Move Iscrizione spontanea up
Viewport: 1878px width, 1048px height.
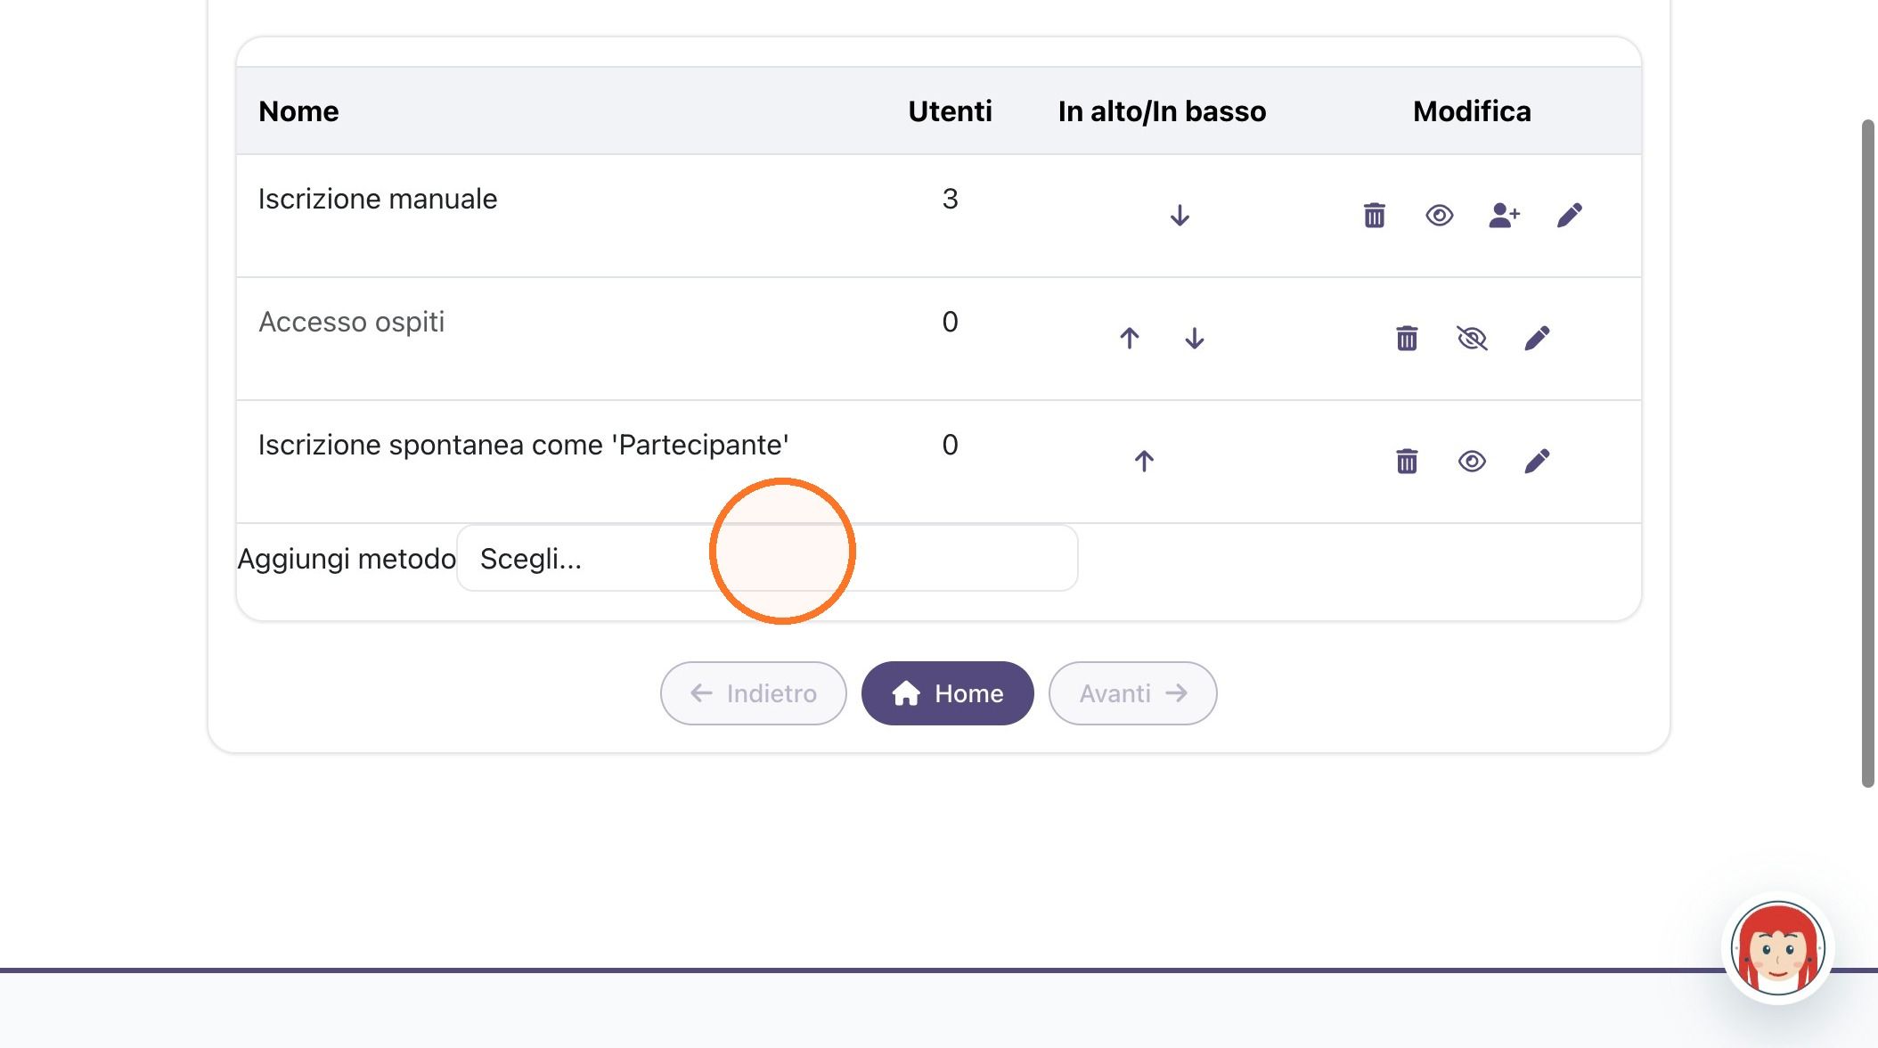click(1144, 462)
